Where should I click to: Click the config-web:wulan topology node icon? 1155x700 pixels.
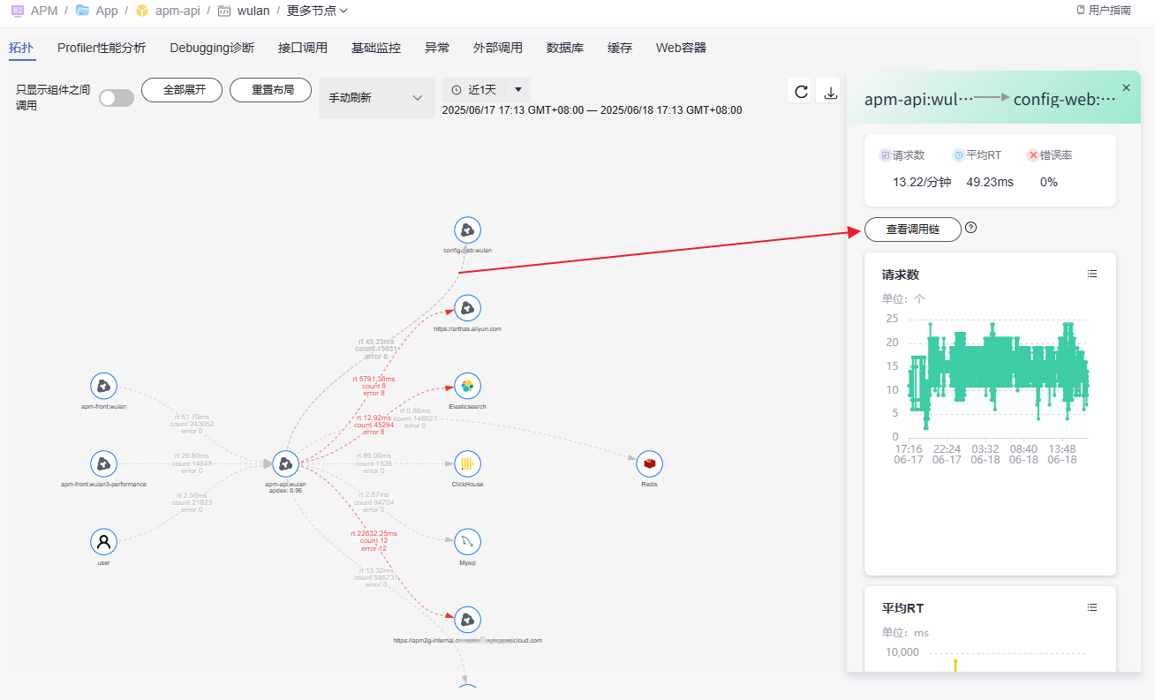point(467,230)
